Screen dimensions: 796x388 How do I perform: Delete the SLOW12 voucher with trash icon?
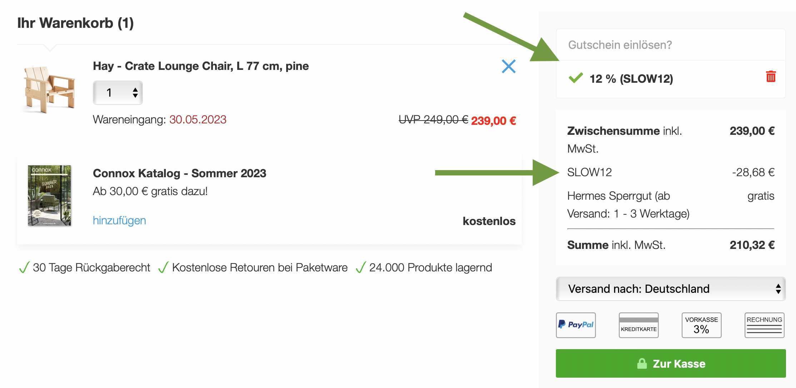[771, 76]
